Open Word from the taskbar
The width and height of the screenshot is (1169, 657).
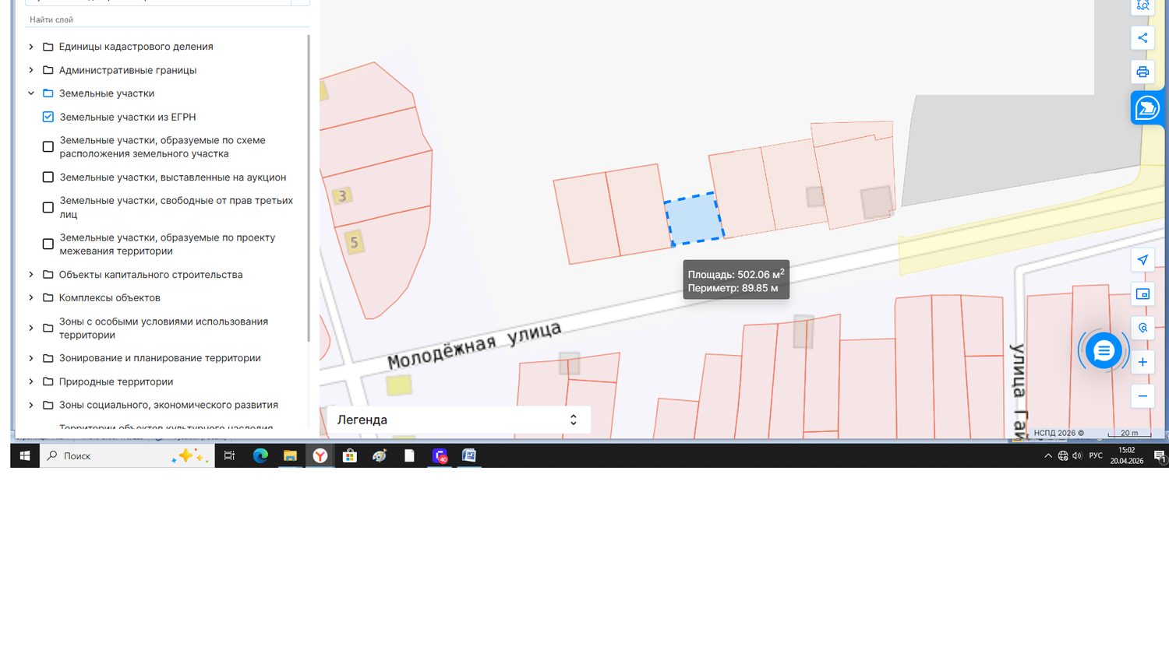[x=469, y=455]
